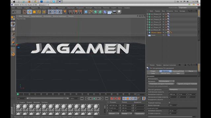Expand the first extrude NURBS object
This screenshot has height=118, width=211.
point(147,14)
